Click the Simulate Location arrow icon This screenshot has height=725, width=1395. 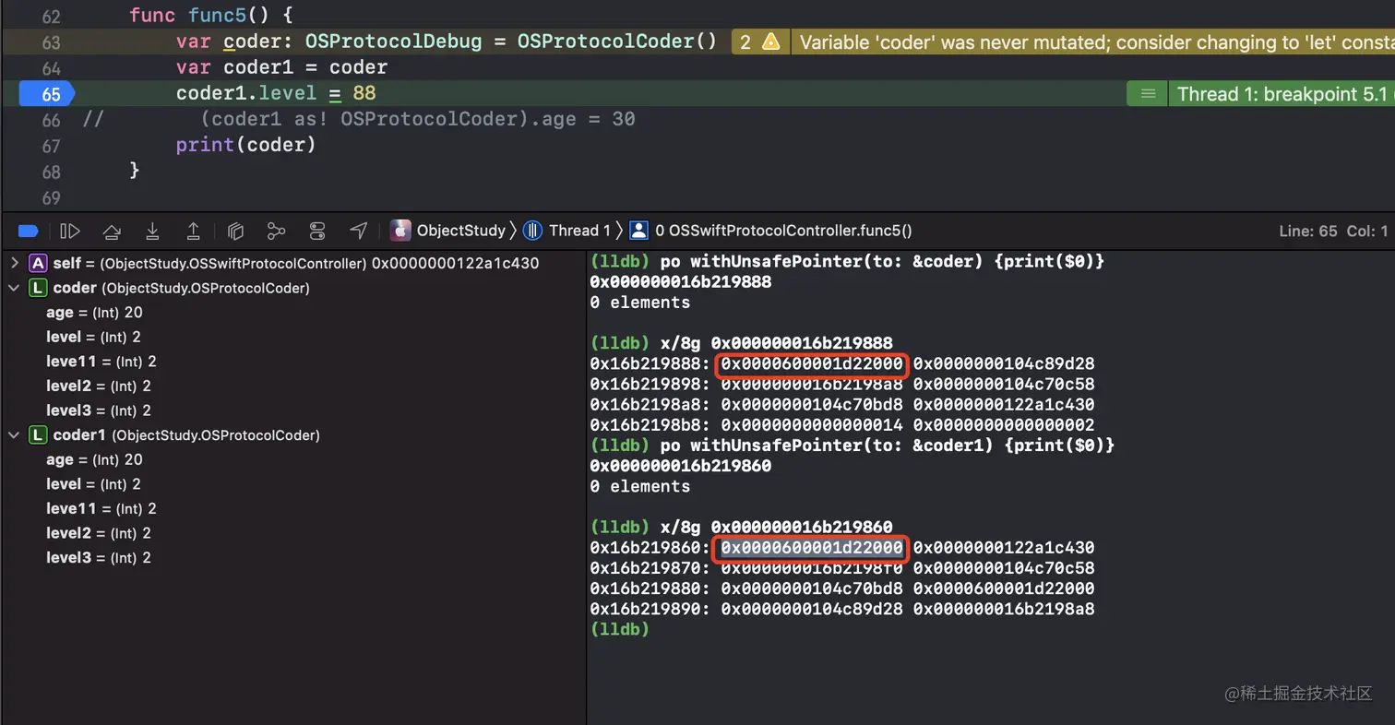[359, 231]
